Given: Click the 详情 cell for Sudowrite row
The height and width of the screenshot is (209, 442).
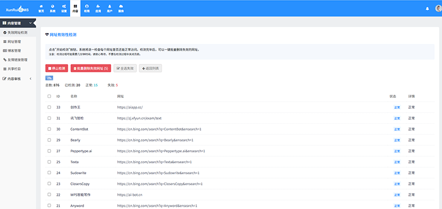Looking at the screenshot, I should click(x=411, y=173).
